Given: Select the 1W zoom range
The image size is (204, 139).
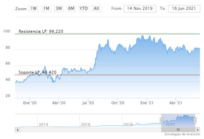Looking at the screenshot, I should tap(34, 8).
